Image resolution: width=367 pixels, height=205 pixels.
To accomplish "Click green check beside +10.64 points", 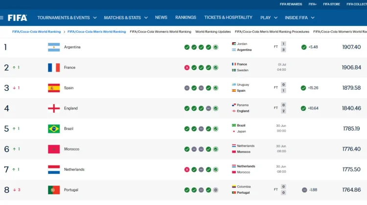I will point(303,108).
